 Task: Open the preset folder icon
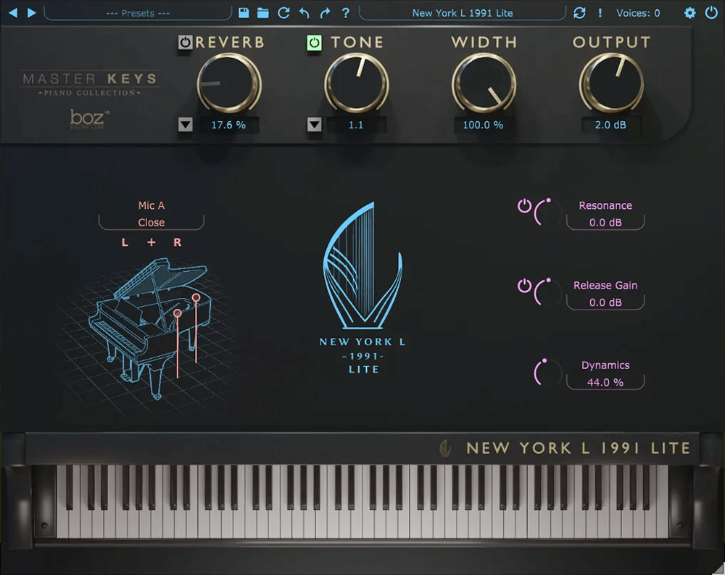point(263,13)
